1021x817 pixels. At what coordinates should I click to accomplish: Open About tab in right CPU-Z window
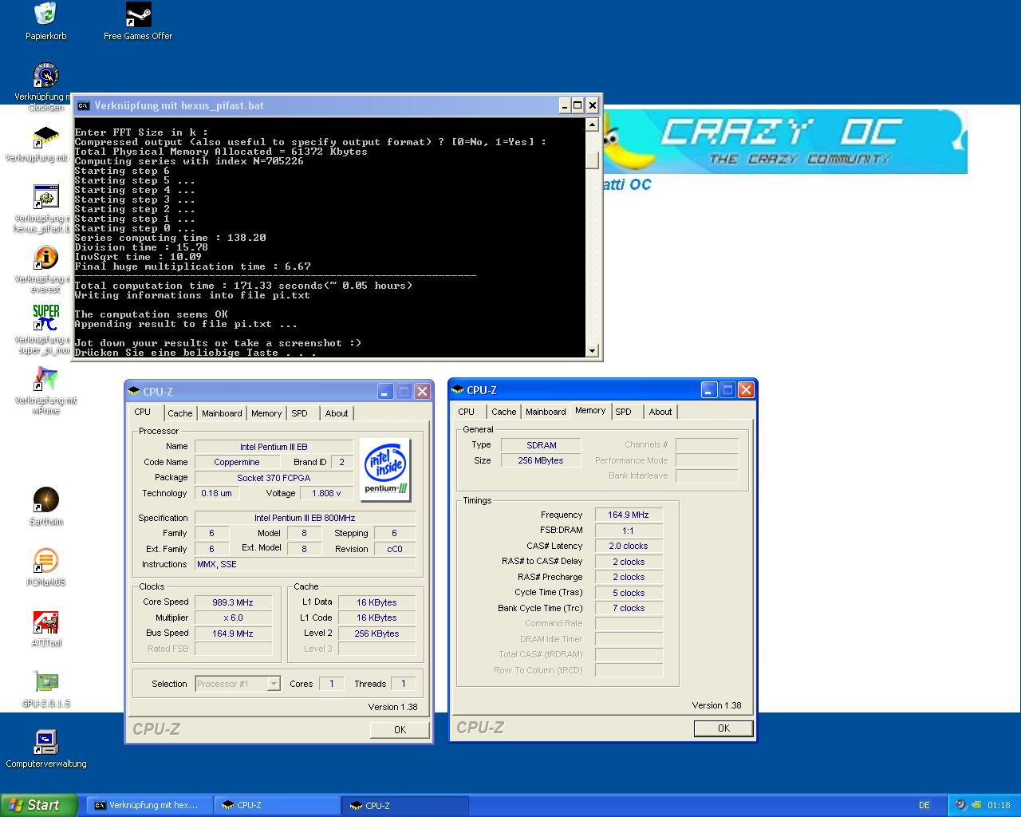[x=660, y=412]
